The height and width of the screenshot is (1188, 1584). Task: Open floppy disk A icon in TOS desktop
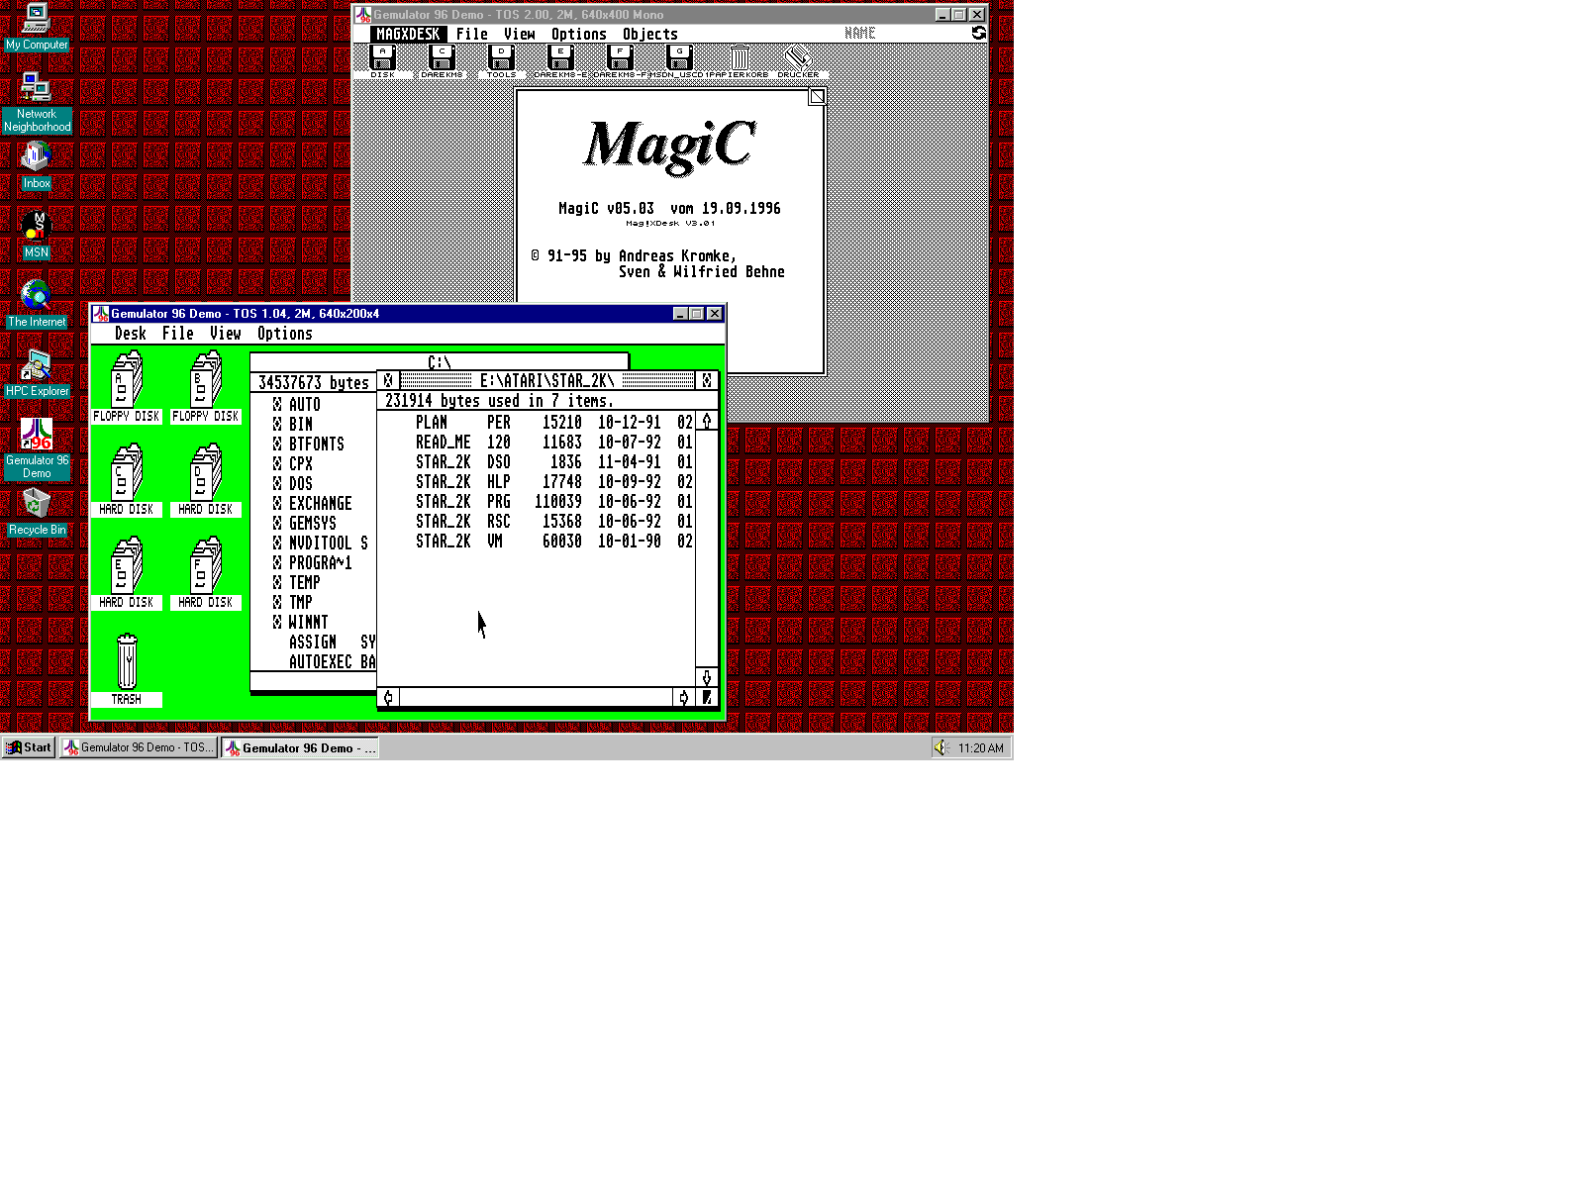tap(126, 381)
